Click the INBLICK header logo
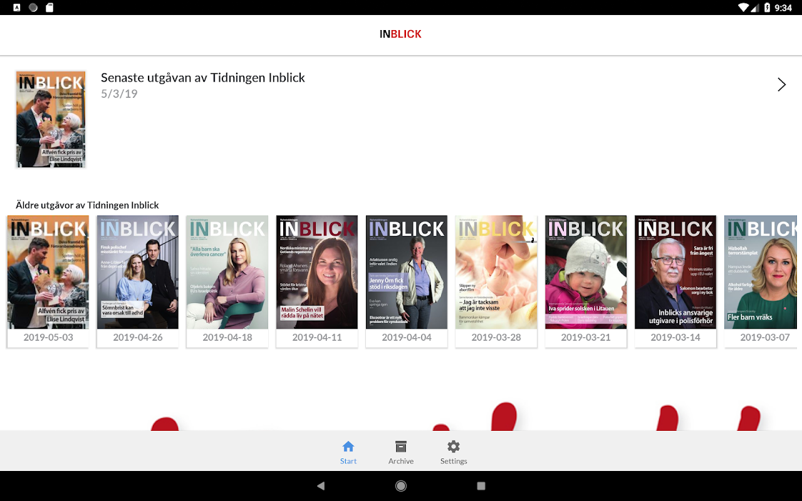 pos(400,34)
